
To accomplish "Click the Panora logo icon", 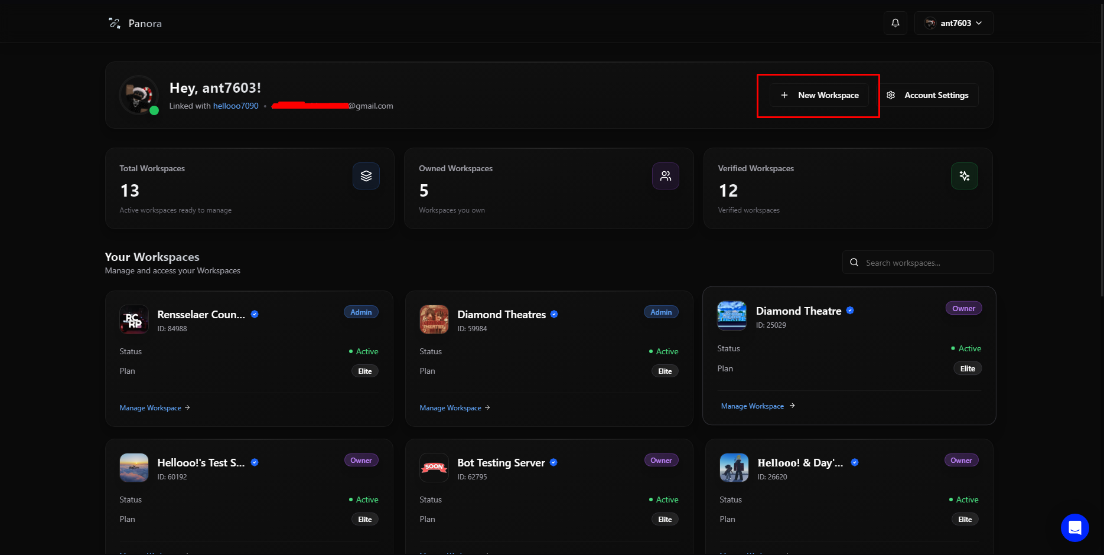I will tap(115, 23).
